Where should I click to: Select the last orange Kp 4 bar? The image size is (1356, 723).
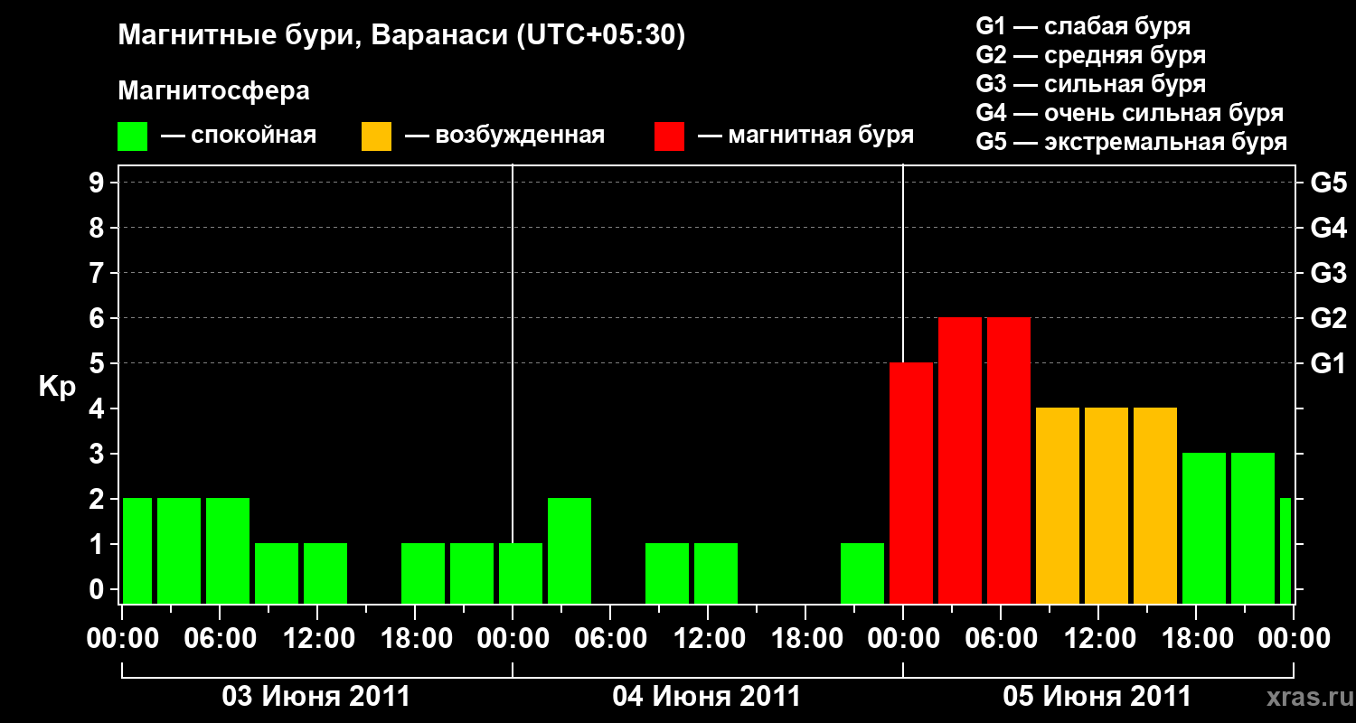click(x=1155, y=506)
